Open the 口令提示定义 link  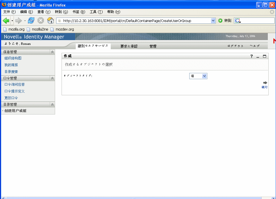coord(14,91)
